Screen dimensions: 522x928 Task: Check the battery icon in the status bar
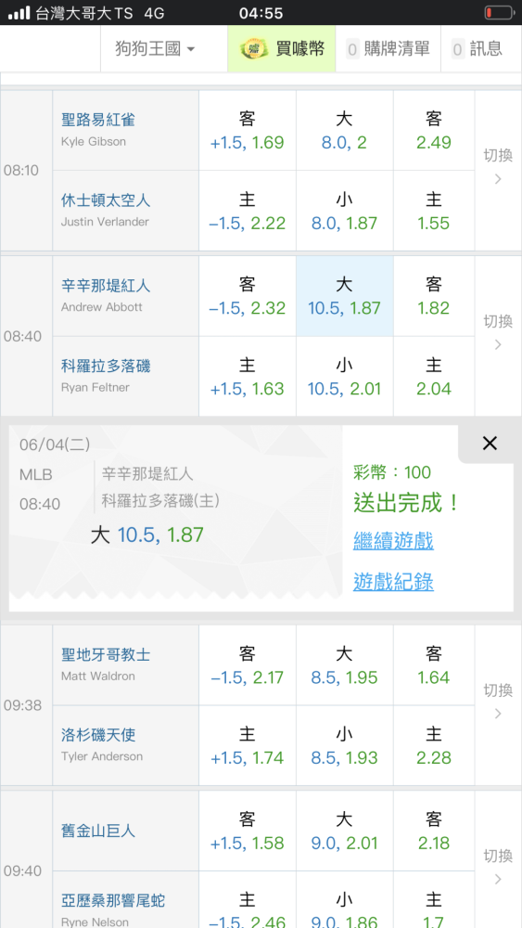click(499, 12)
